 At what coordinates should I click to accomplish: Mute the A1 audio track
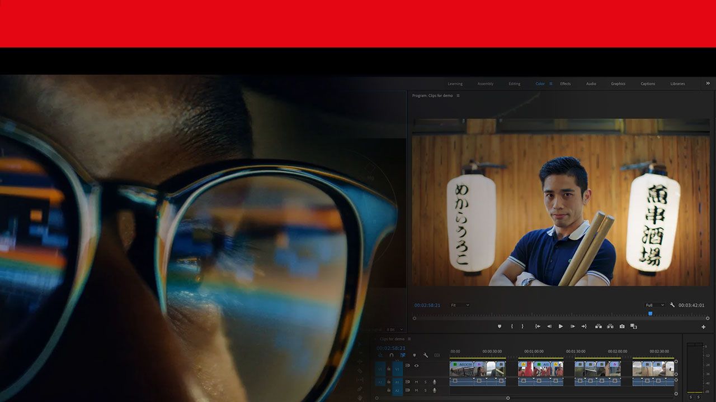point(417,382)
